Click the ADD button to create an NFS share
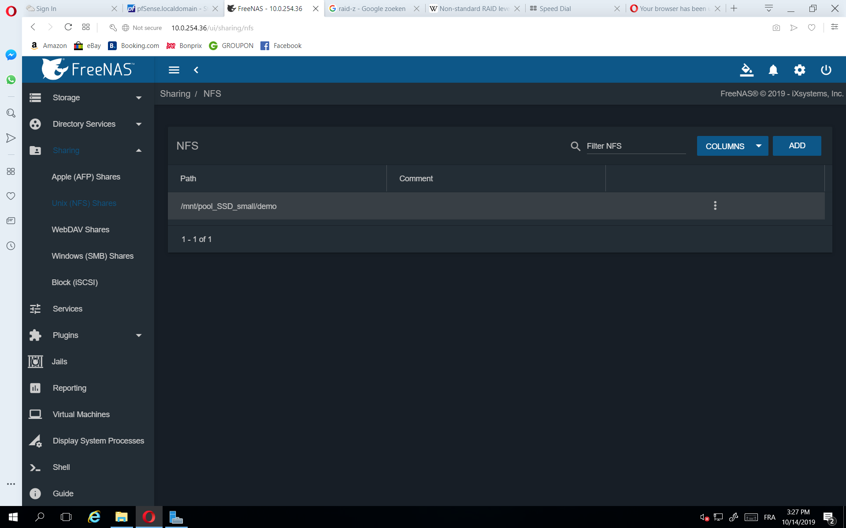Viewport: 846px width, 528px height. point(797,145)
